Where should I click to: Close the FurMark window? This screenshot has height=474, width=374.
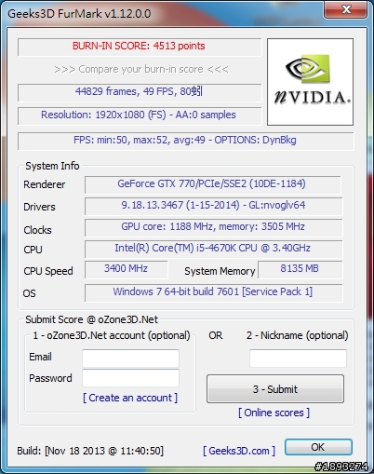(x=345, y=9)
